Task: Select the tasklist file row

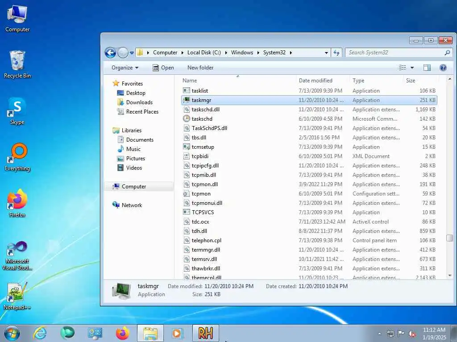Action: [x=309, y=91]
